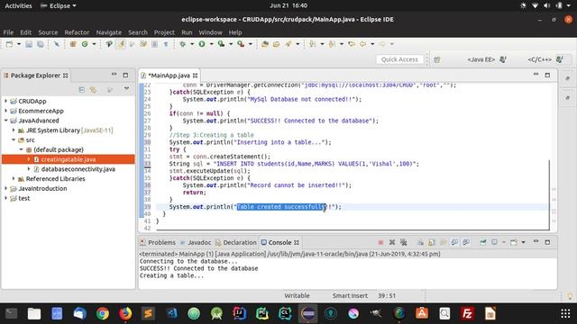Select the MainApp.java editor tab
The width and height of the screenshot is (577, 324).
click(x=169, y=76)
